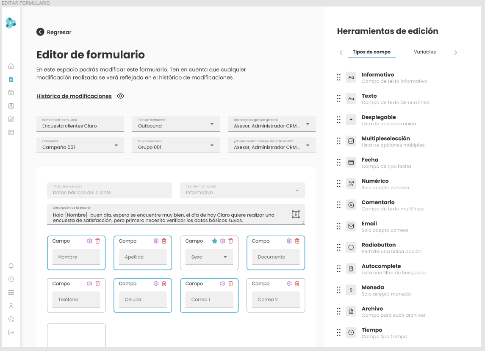Select the Radiobutton field type icon
Image resolution: width=485 pixels, height=351 pixels.
tap(351, 247)
